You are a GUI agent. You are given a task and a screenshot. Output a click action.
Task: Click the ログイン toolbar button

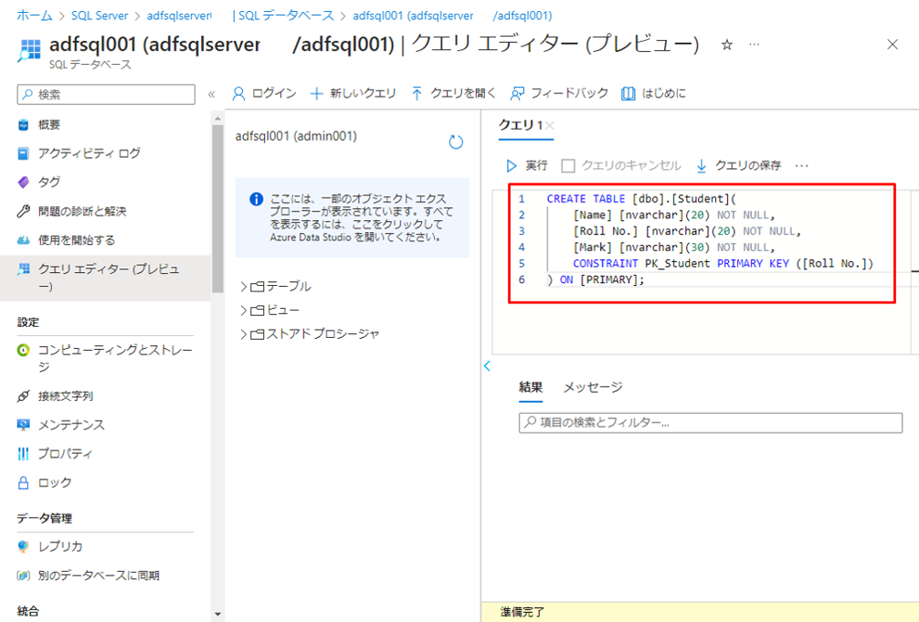(240, 93)
